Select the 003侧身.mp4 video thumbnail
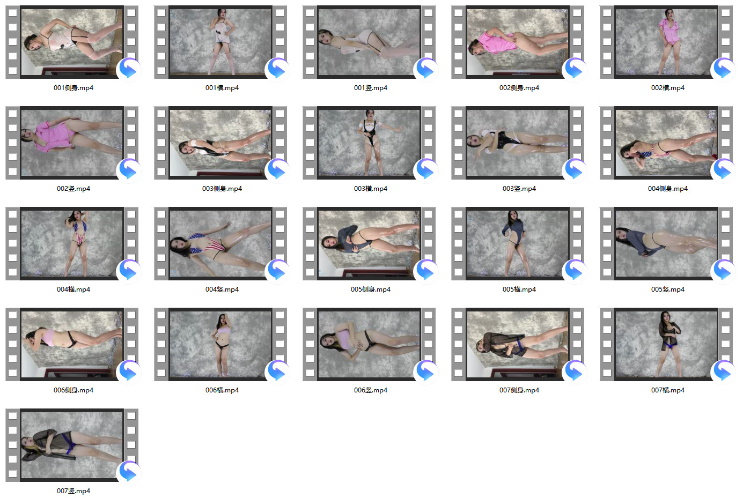Image resolution: width=743 pixels, height=498 pixels. 221,143
